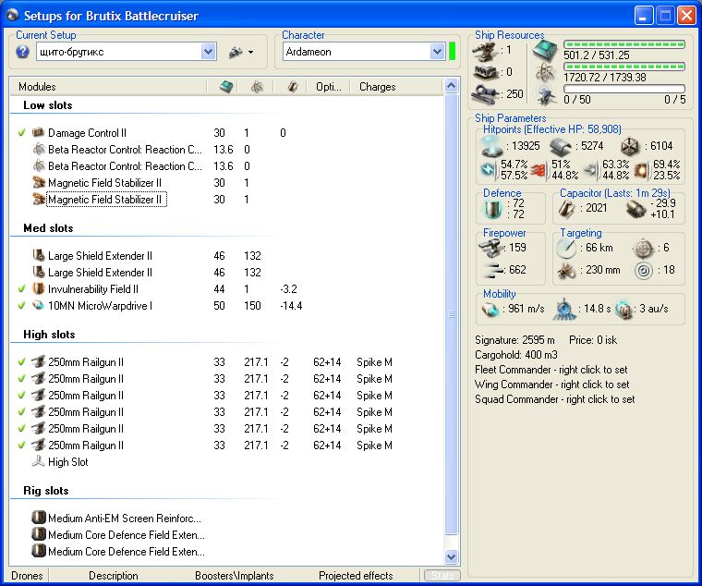Toggle the fifth 250mm Railgun II checkmark
The height and width of the screenshot is (586, 702).
(21, 428)
